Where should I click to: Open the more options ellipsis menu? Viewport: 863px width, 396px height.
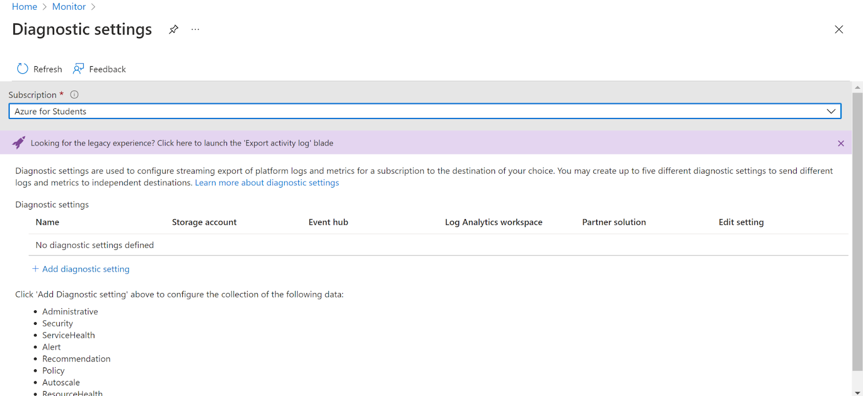coord(195,30)
